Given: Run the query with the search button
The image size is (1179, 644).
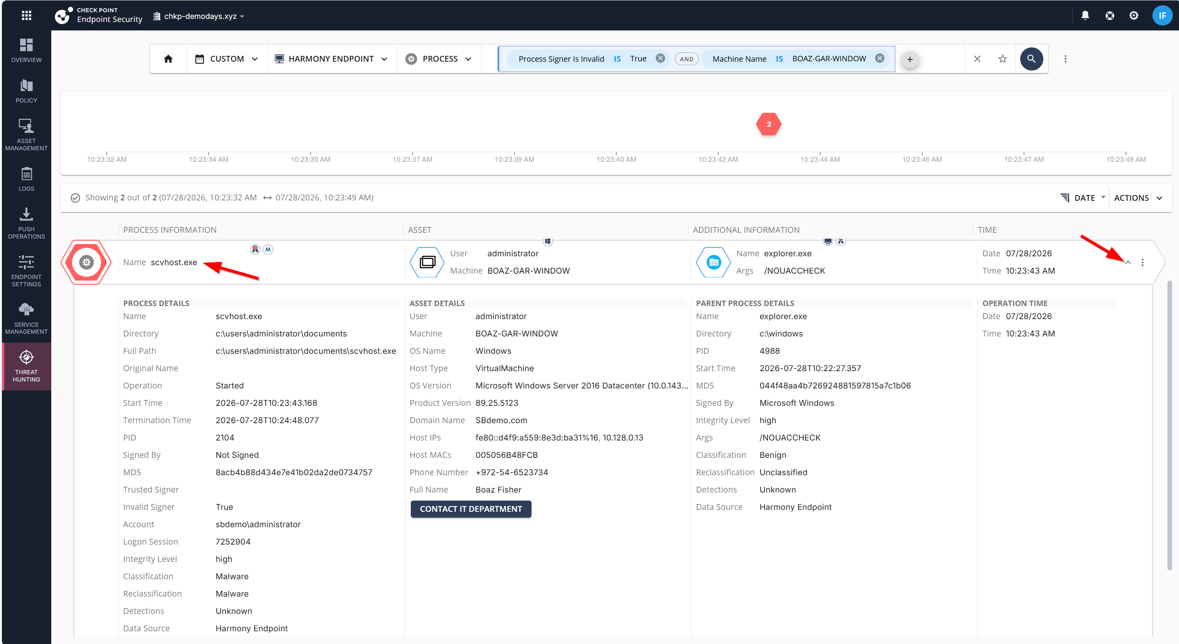Looking at the screenshot, I should click(x=1031, y=59).
